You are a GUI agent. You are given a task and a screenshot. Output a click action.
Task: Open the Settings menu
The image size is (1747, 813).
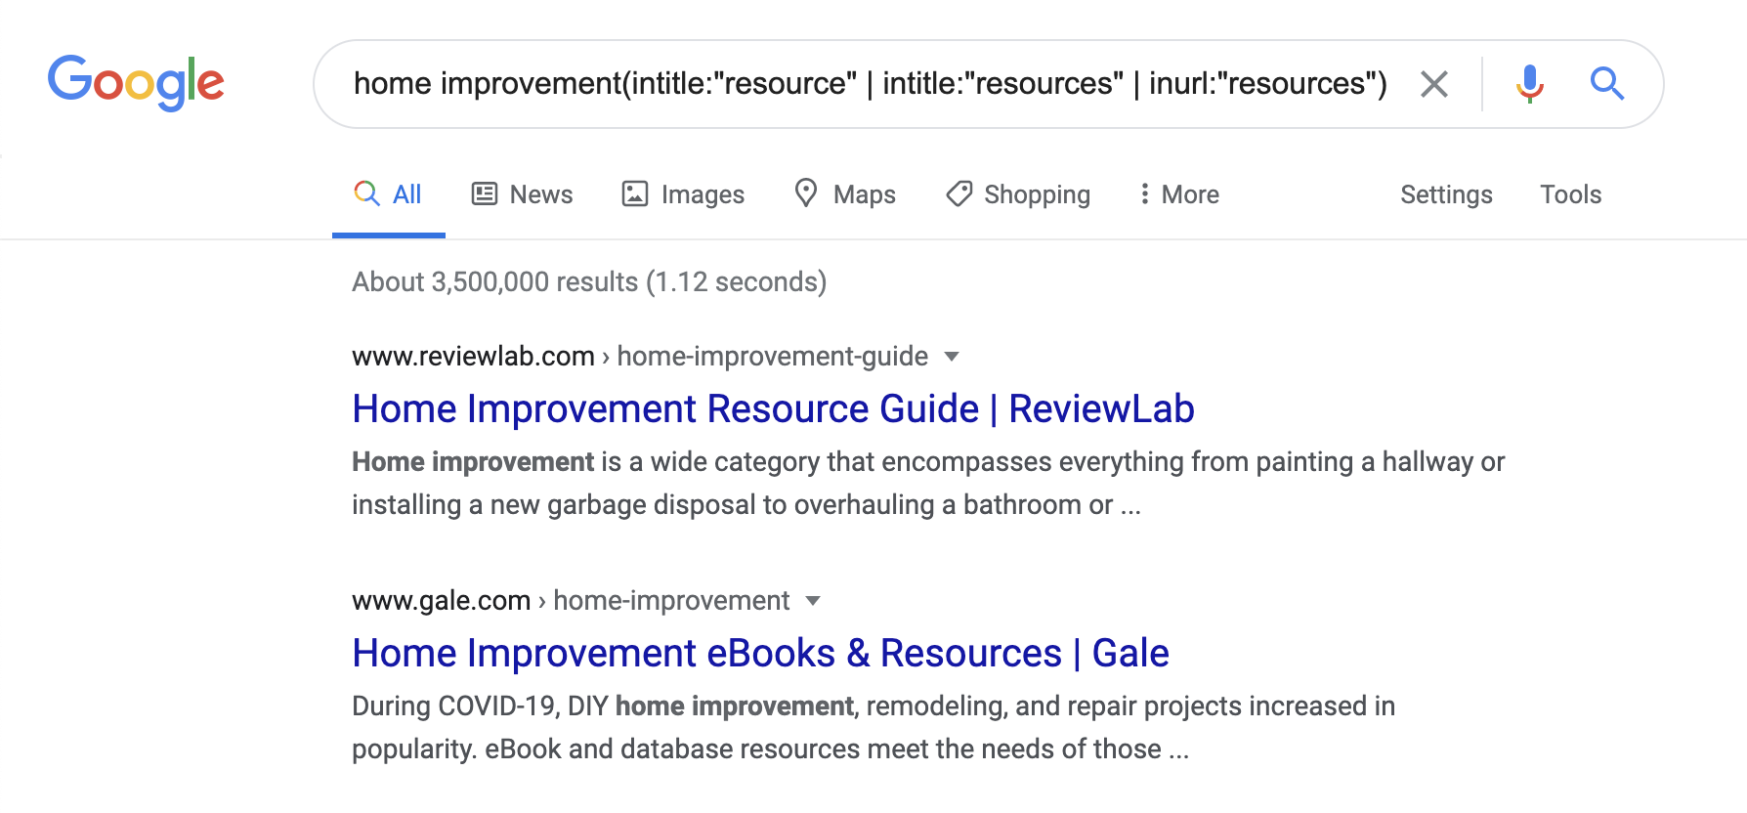point(1446,194)
